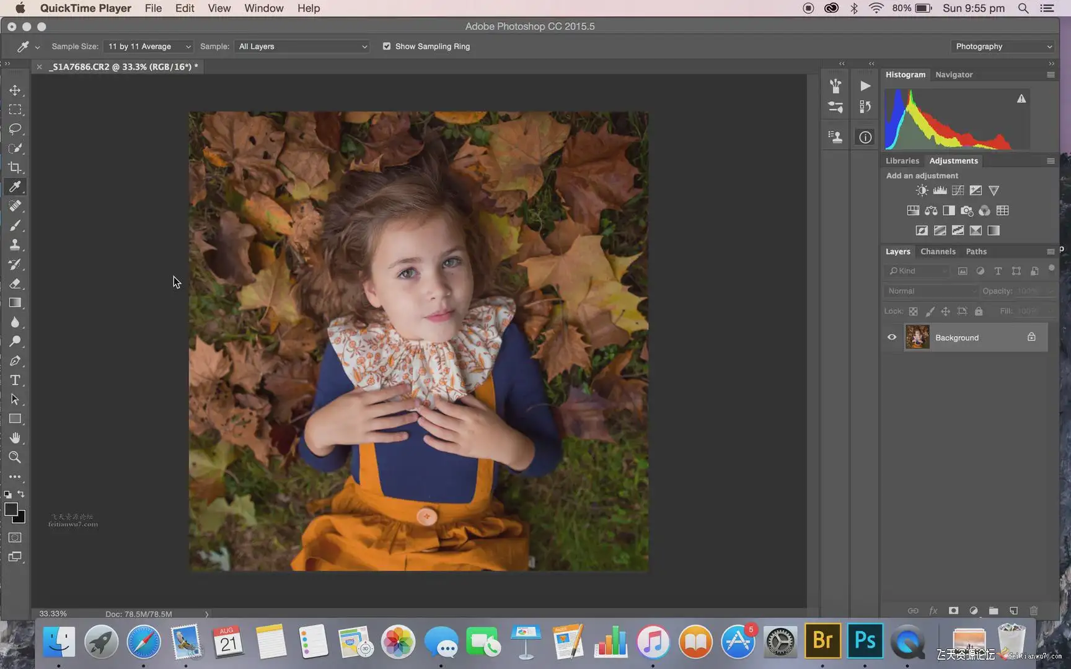The width and height of the screenshot is (1071, 669).
Task: Pick the Horizontal Type tool
Action: click(15, 380)
